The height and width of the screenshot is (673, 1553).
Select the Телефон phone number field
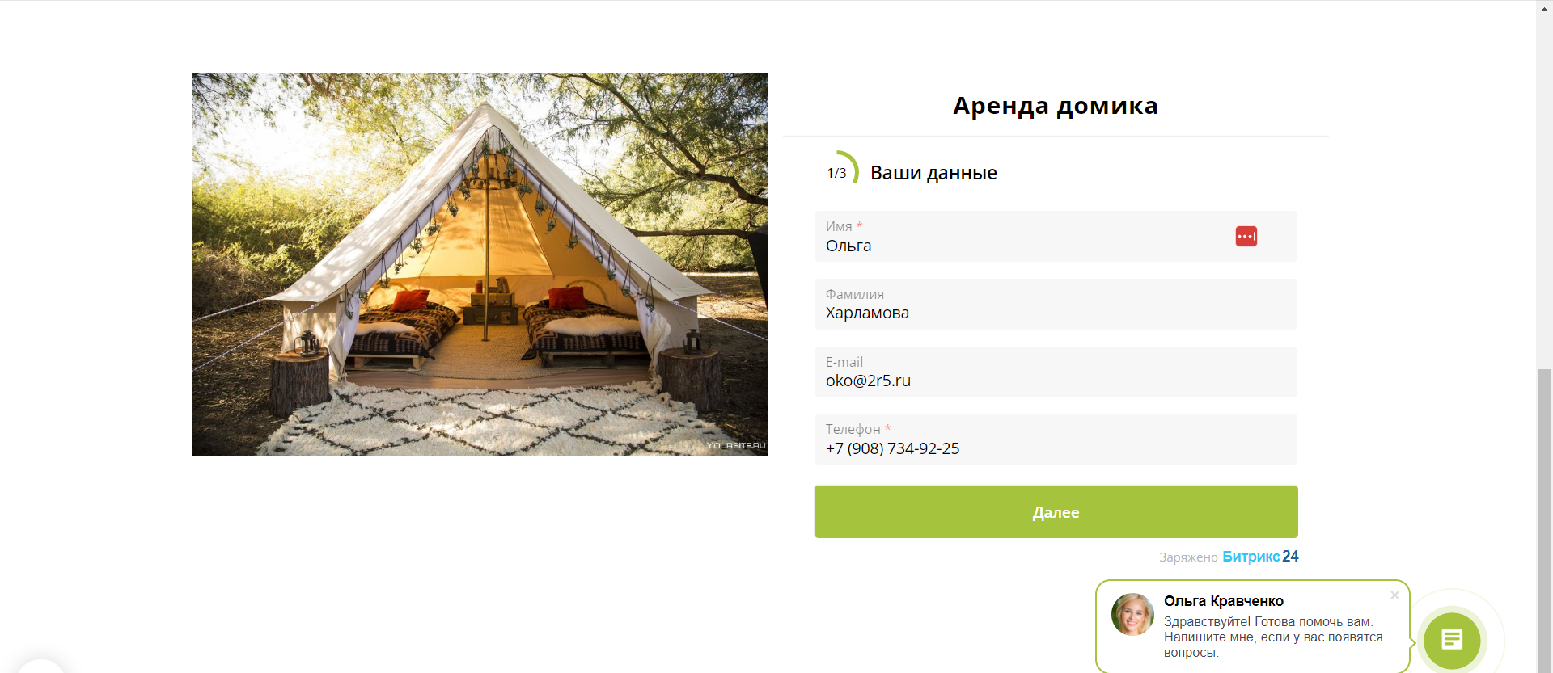[x=1056, y=439]
